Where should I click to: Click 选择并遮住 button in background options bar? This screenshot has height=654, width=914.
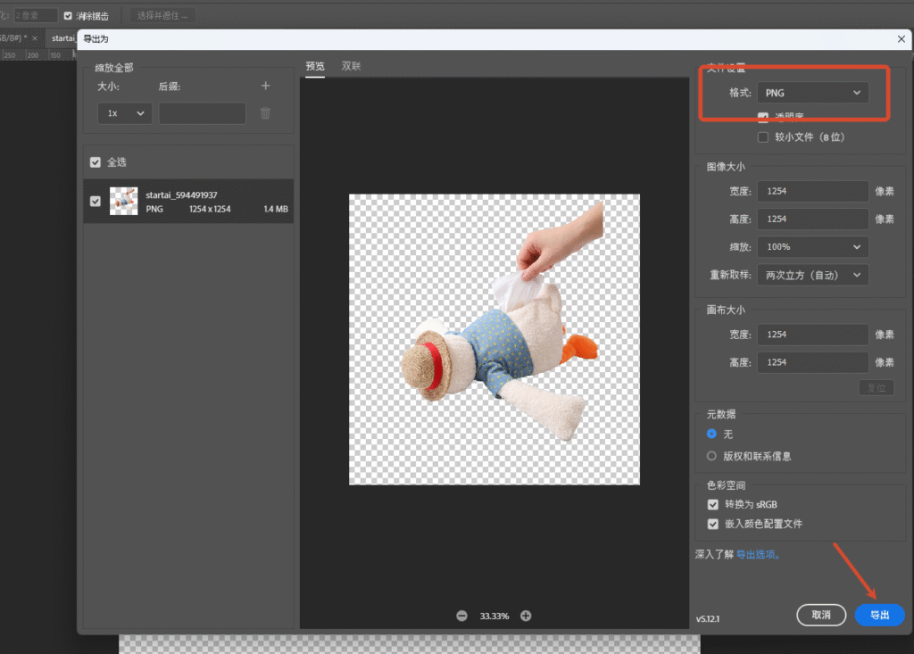click(162, 16)
